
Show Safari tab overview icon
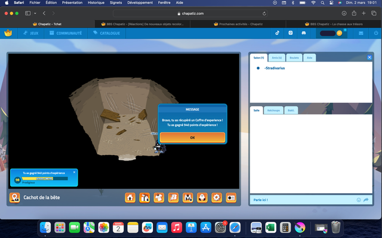click(x=374, y=13)
